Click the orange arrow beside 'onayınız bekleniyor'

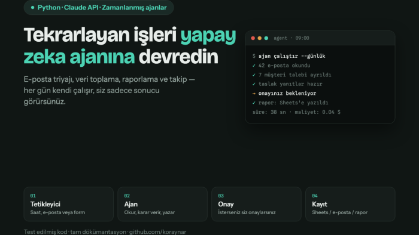254,94
